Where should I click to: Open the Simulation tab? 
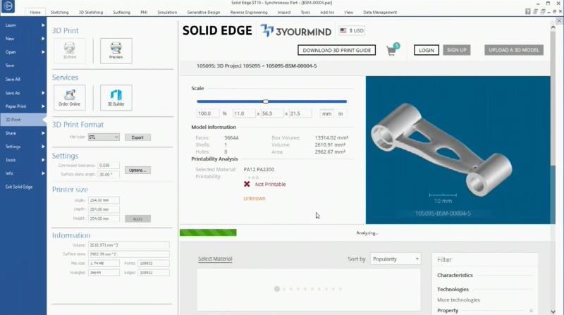click(x=167, y=12)
